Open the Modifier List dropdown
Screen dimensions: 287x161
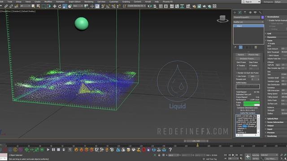click(248, 22)
